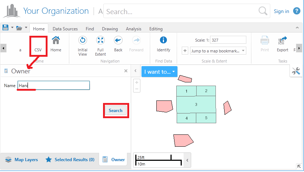Click the Name text field
Viewport: 304px width, 172px height.
(x=54, y=85)
